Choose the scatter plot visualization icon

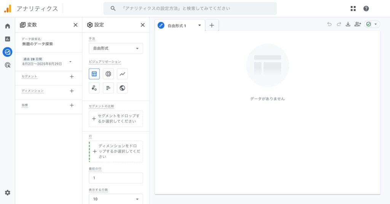(x=94, y=88)
